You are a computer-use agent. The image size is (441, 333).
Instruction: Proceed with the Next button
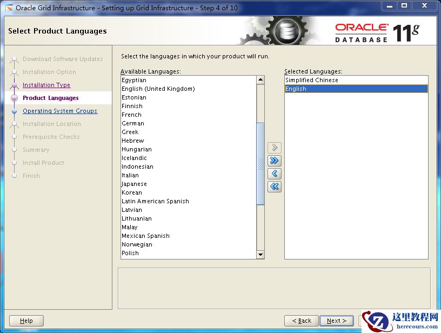tap(337, 321)
